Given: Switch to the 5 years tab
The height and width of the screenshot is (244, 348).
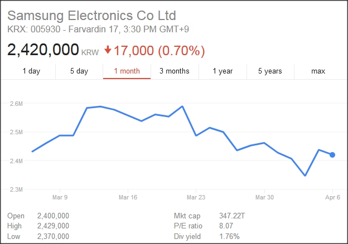Looking at the screenshot, I should 270,71.
